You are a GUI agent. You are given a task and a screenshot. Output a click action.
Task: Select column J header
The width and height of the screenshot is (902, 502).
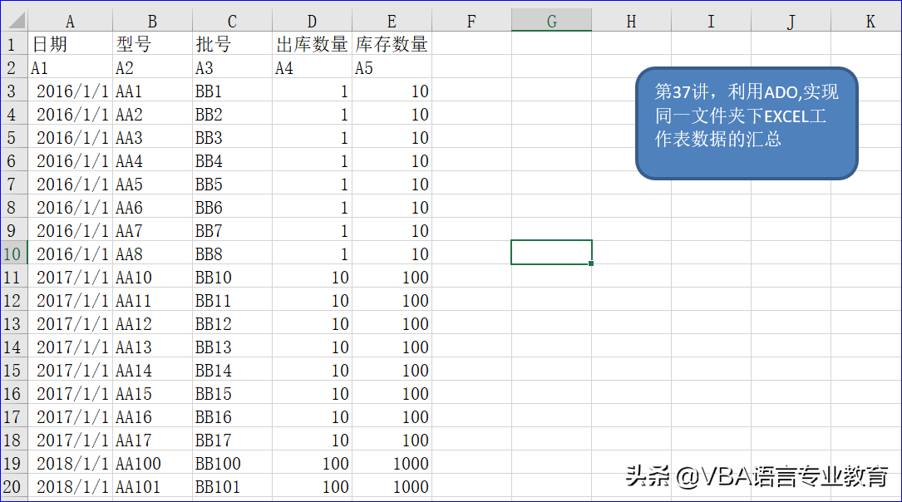click(x=791, y=22)
